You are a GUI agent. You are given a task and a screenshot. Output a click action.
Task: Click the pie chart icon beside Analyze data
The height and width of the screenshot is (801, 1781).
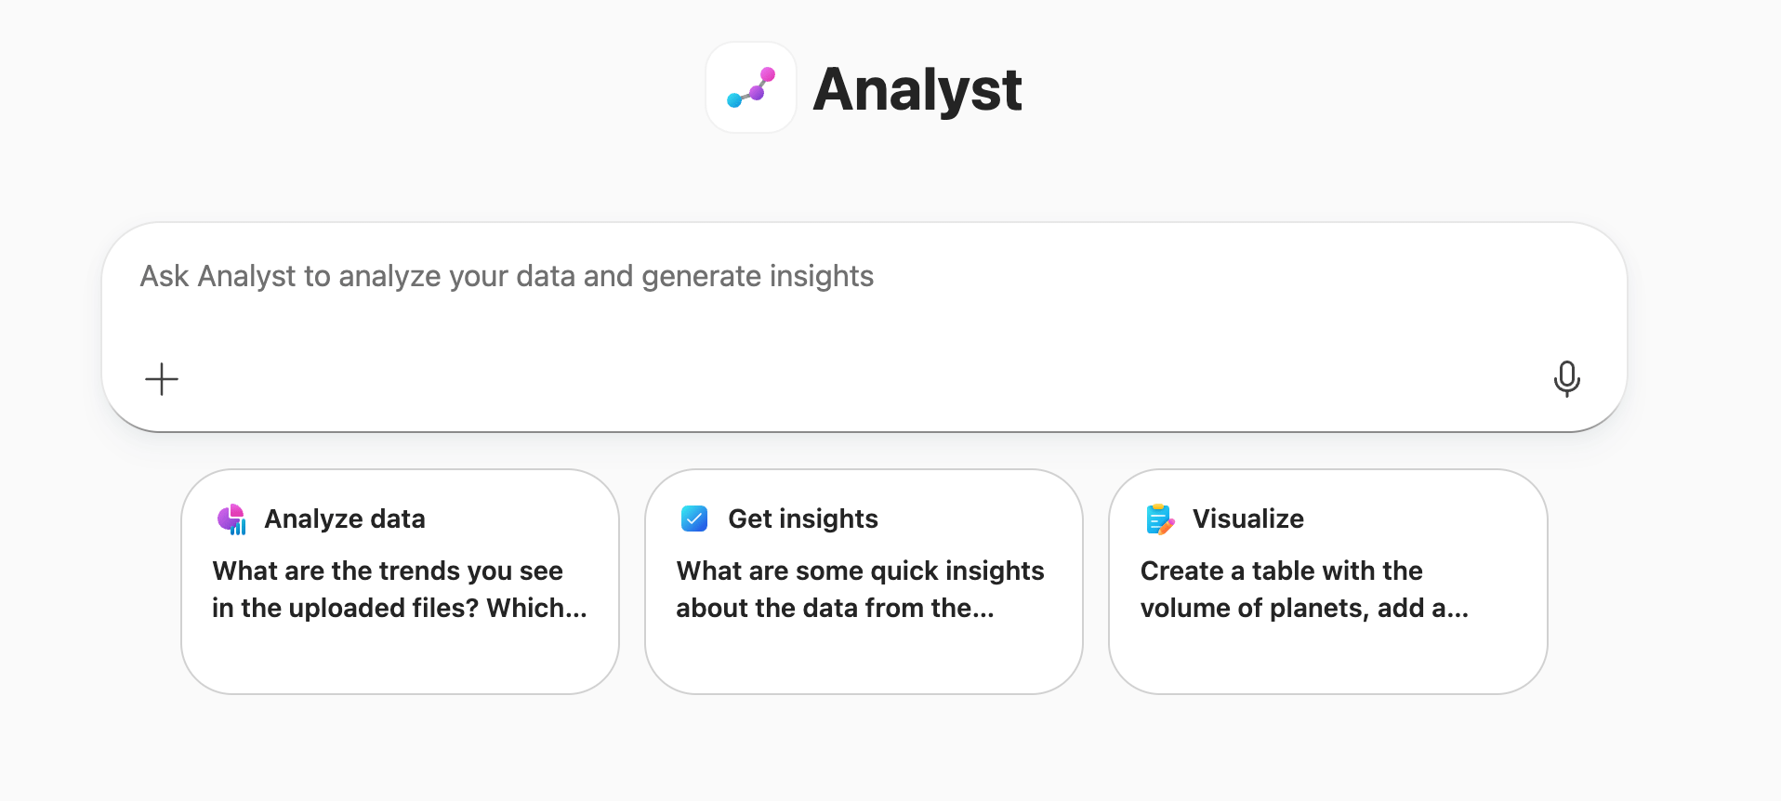pos(231,519)
